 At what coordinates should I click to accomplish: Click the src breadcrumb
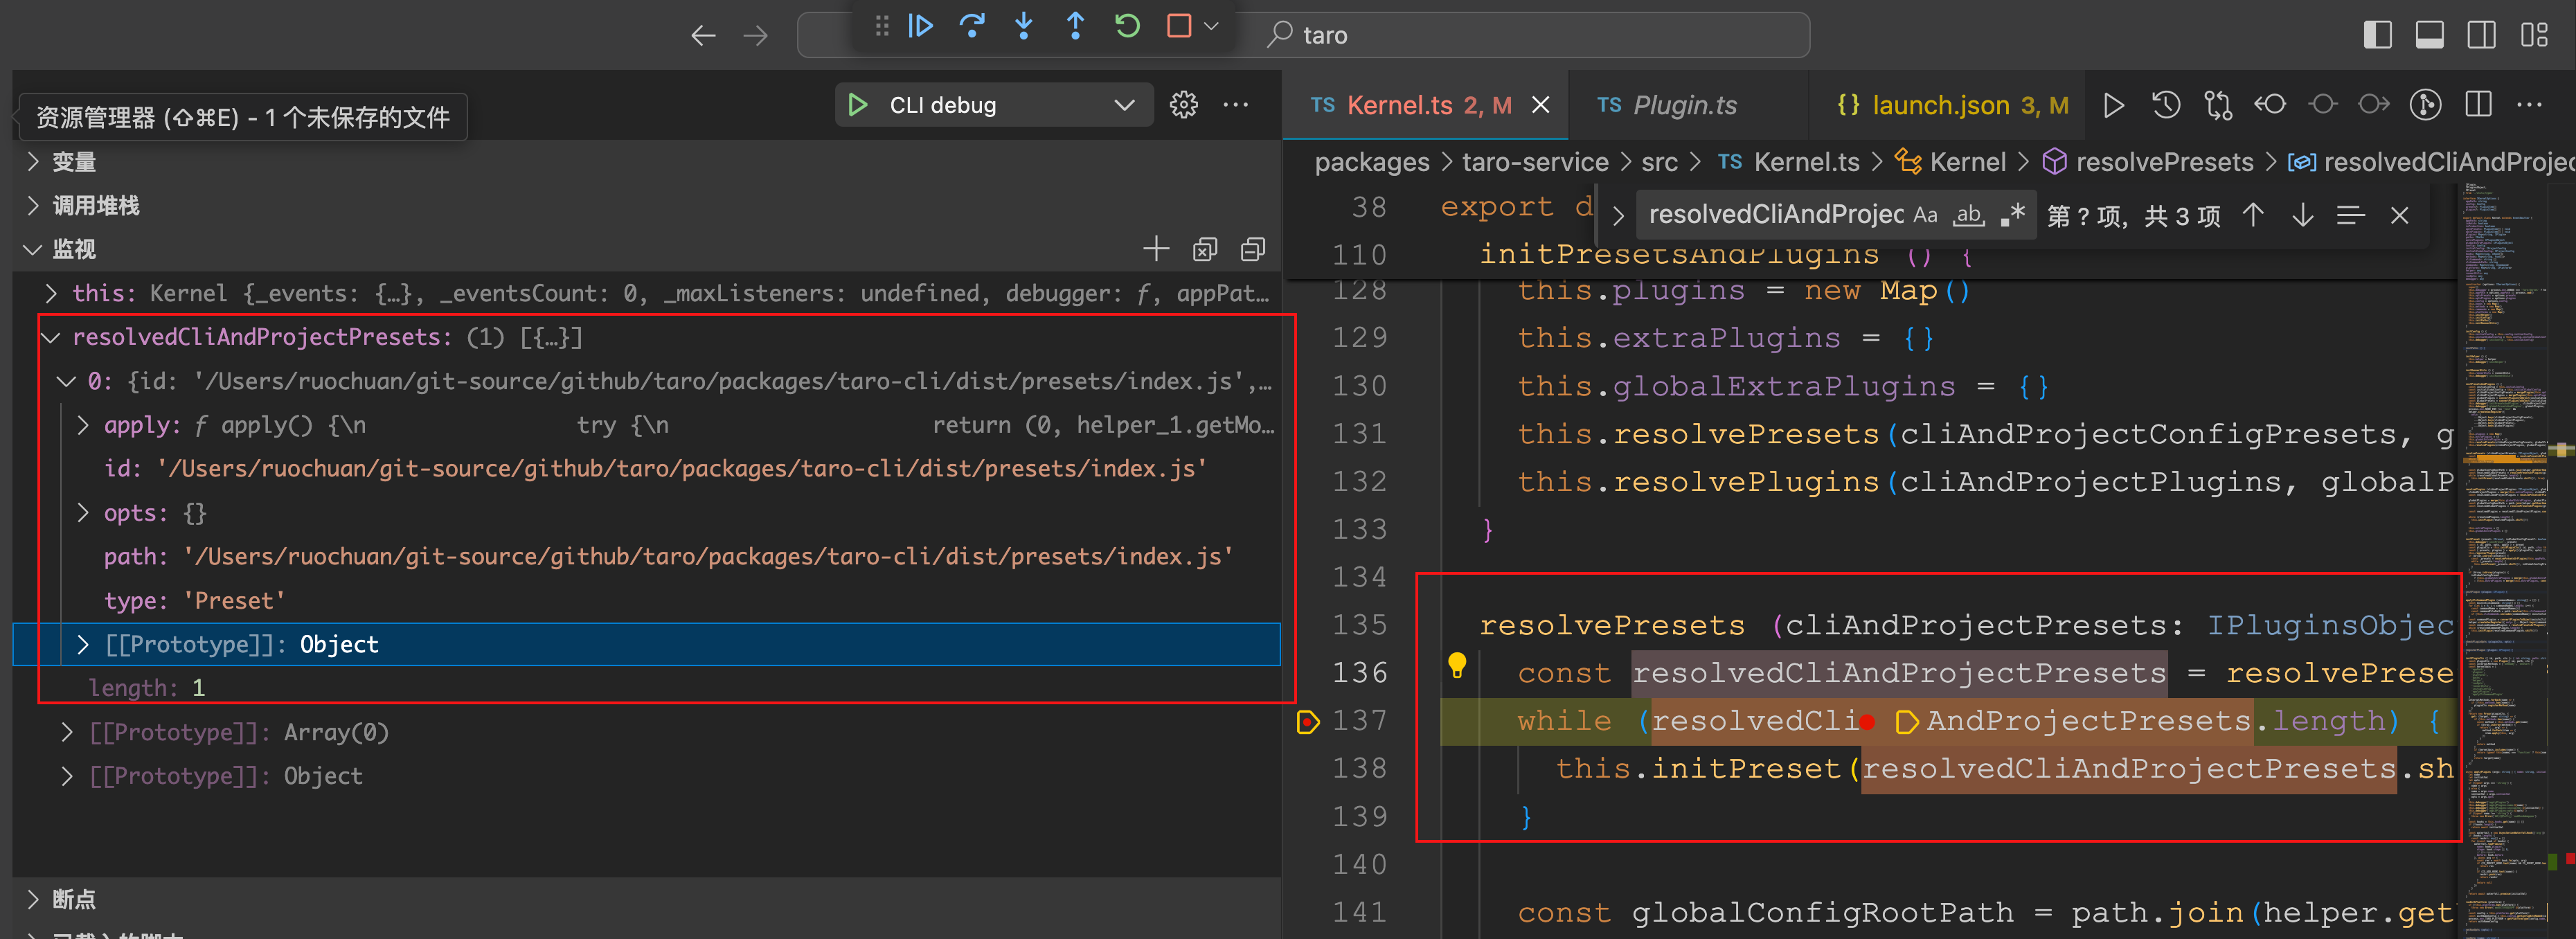click(1659, 162)
